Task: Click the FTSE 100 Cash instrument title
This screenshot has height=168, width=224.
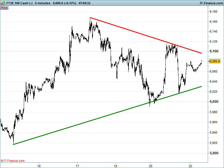Action: tap(19, 3)
